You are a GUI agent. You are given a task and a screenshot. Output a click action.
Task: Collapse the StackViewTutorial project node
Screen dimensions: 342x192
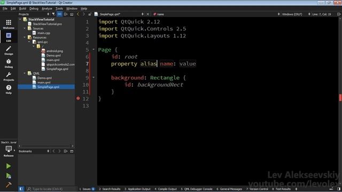click(x=20, y=19)
